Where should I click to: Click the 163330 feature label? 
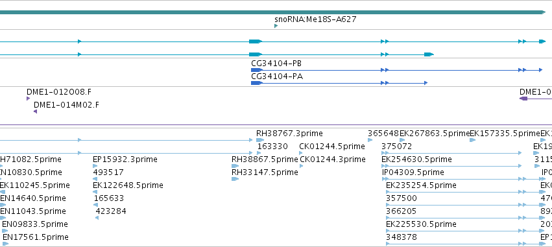[272, 147]
